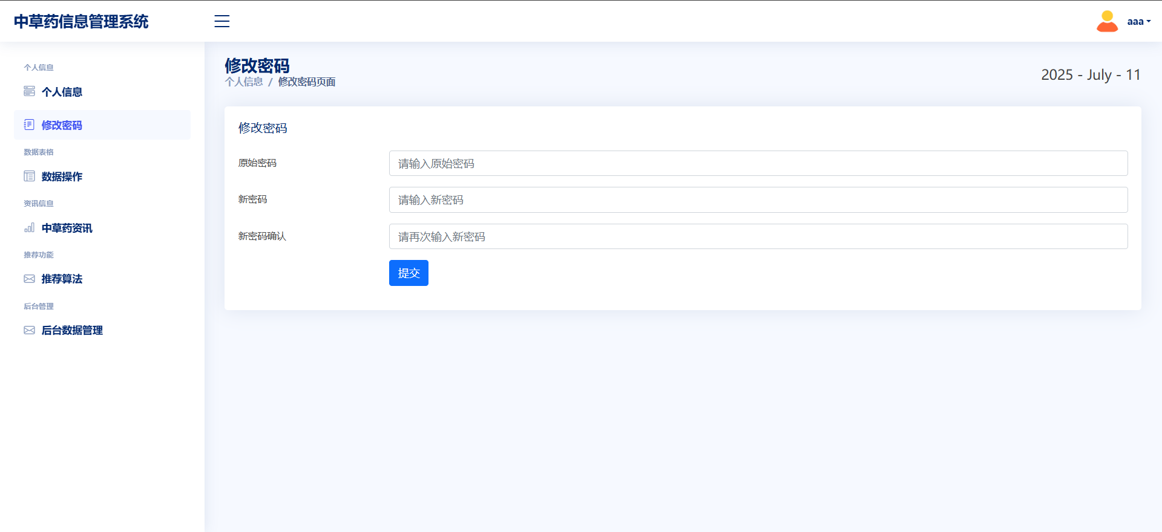Viewport: 1162px width, 532px height.
Task: Focus the 新密码确认 input field
Action: coord(758,236)
